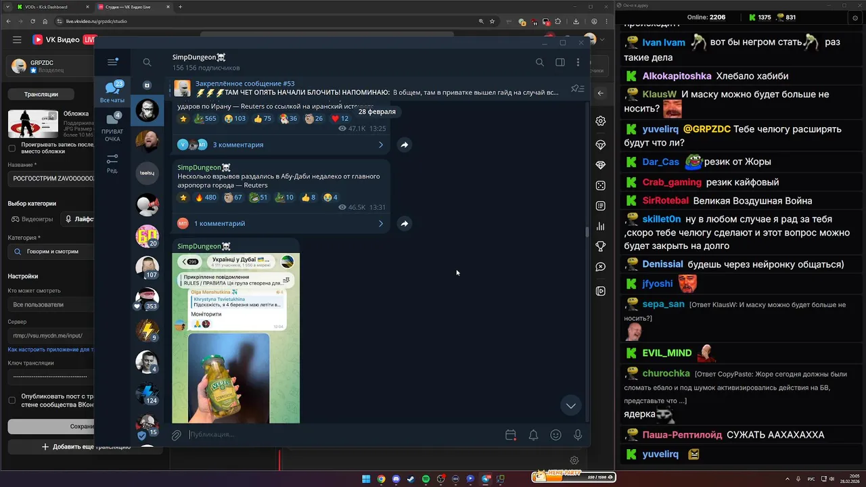Open chat with 353 unread badge
866x487 pixels.
click(147, 299)
